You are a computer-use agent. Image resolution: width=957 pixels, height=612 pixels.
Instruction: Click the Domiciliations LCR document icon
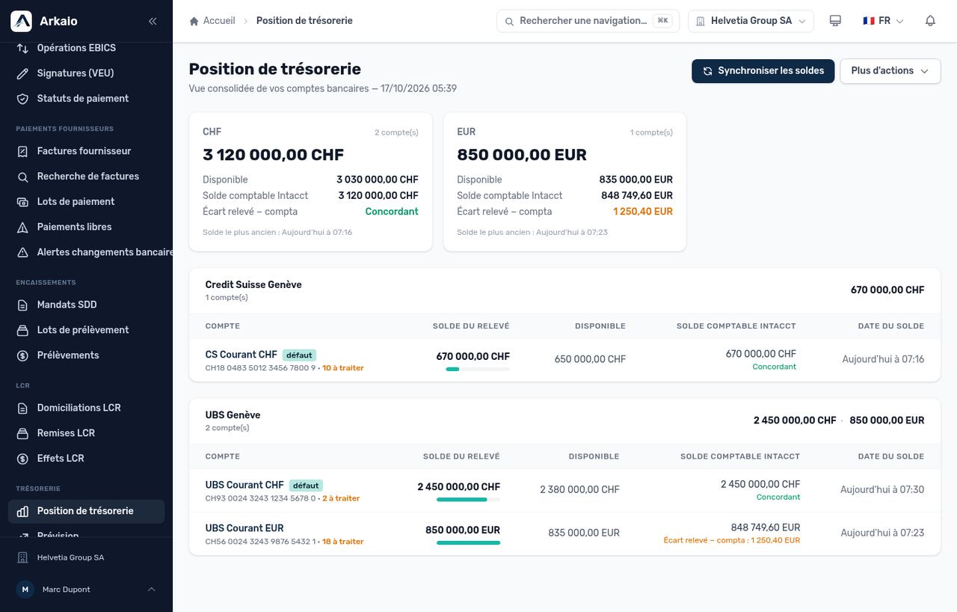pos(22,408)
